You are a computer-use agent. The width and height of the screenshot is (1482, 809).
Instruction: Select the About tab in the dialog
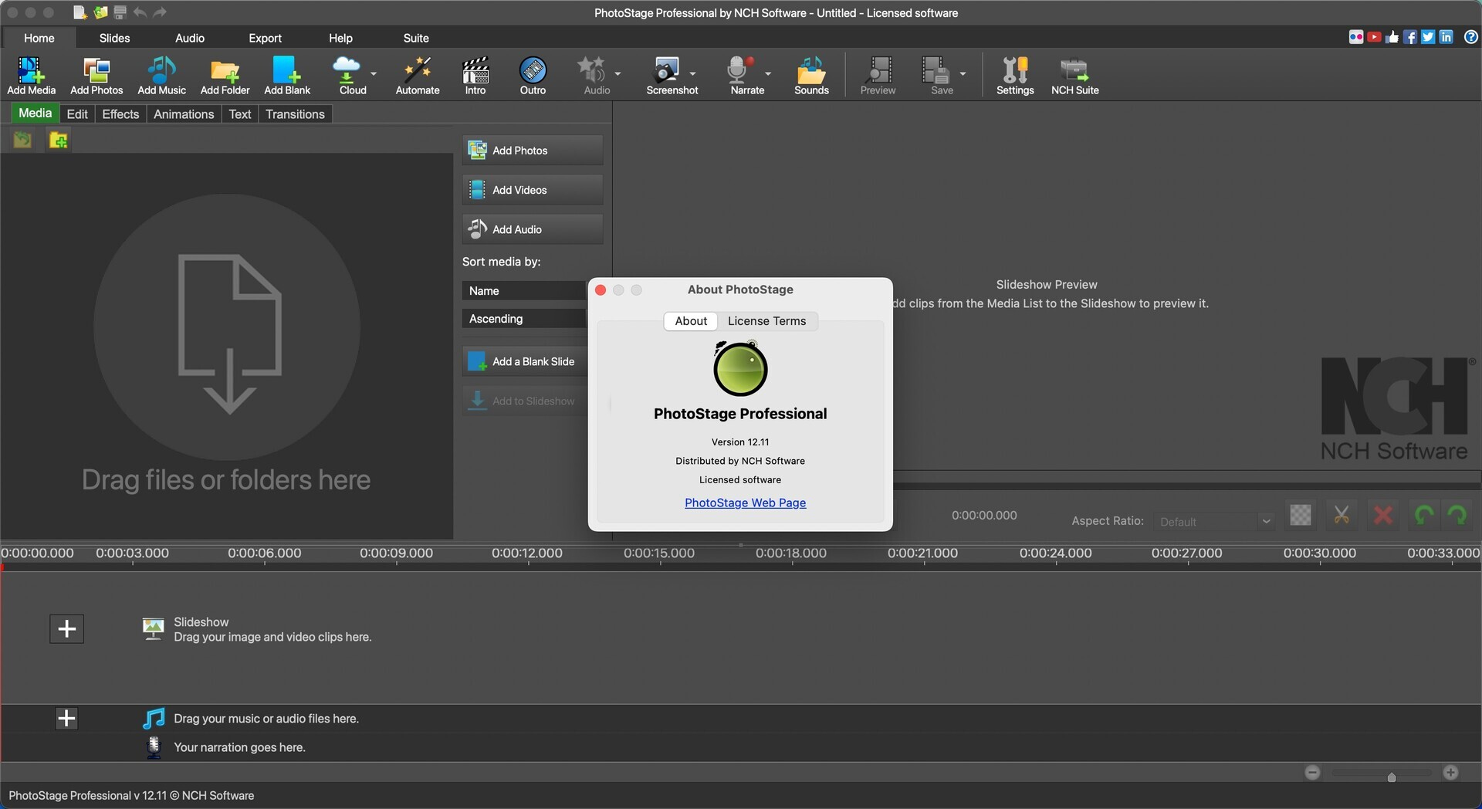690,320
